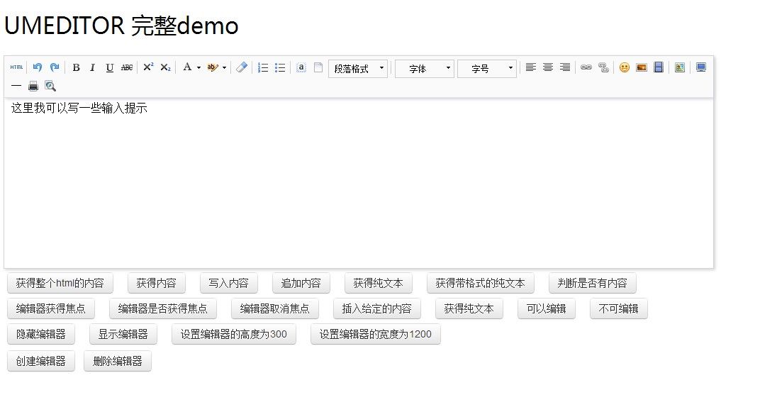Click the print icon
777x407 pixels.
(x=33, y=87)
